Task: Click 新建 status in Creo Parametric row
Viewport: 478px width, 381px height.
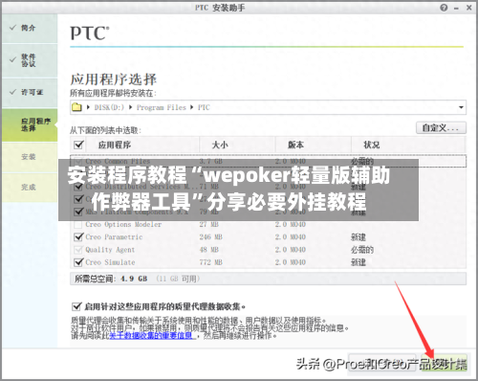Action: (x=358, y=236)
